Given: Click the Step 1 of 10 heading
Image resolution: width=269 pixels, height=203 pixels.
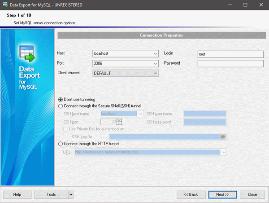Looking at the screenshot, I should click(x=19, y=15).
